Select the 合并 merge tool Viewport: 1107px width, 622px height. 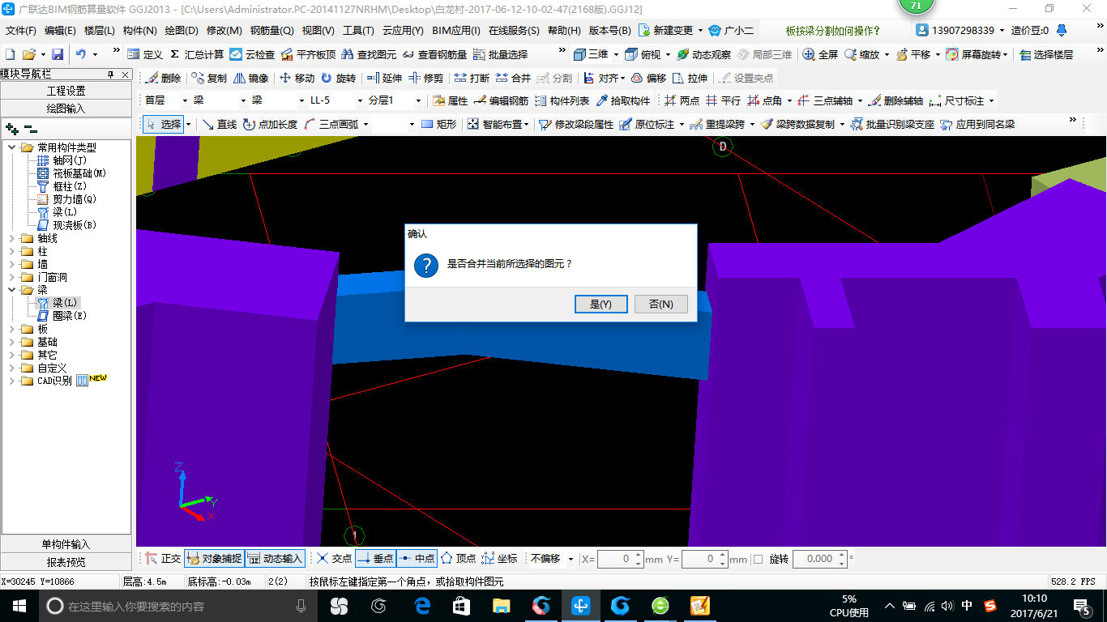[513, 79]
